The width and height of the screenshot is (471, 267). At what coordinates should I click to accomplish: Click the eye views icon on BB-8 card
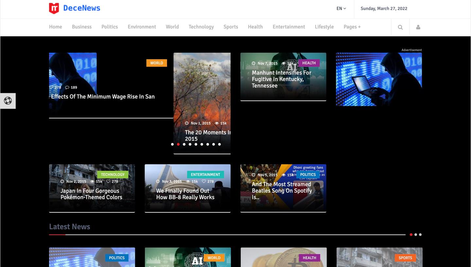(188, 182)
